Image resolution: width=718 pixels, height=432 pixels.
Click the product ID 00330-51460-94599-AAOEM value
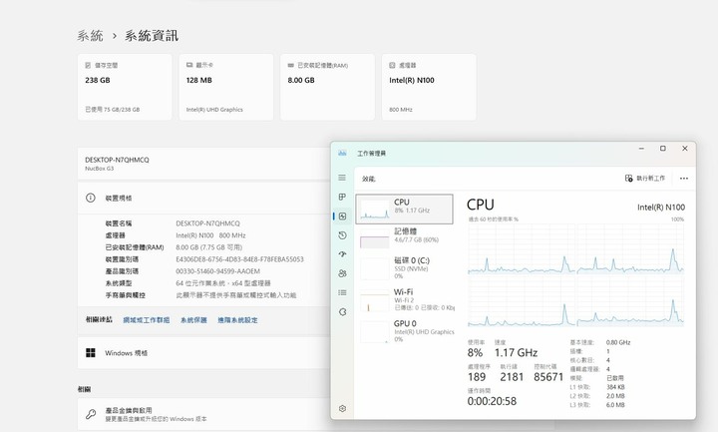point(218,271)
